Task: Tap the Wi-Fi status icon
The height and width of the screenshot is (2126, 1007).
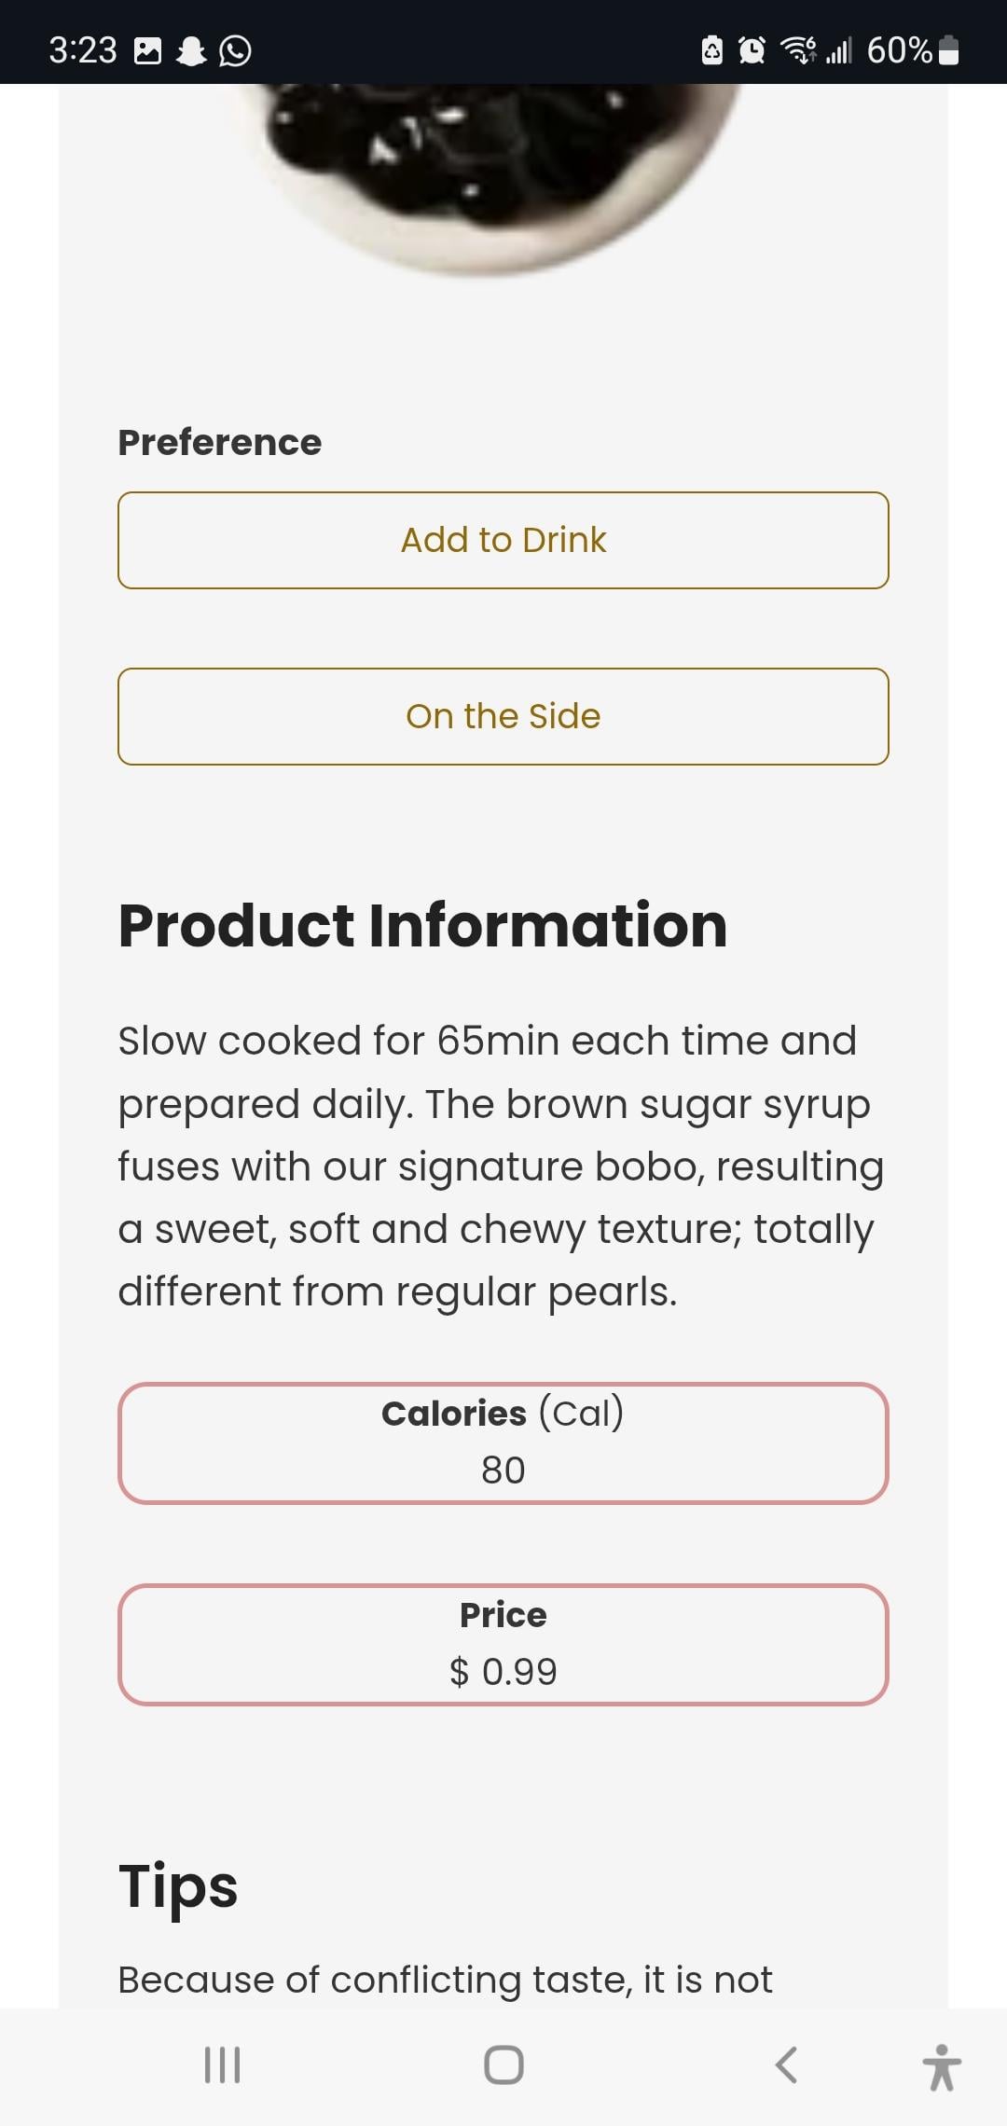Action: coord(798,49)
